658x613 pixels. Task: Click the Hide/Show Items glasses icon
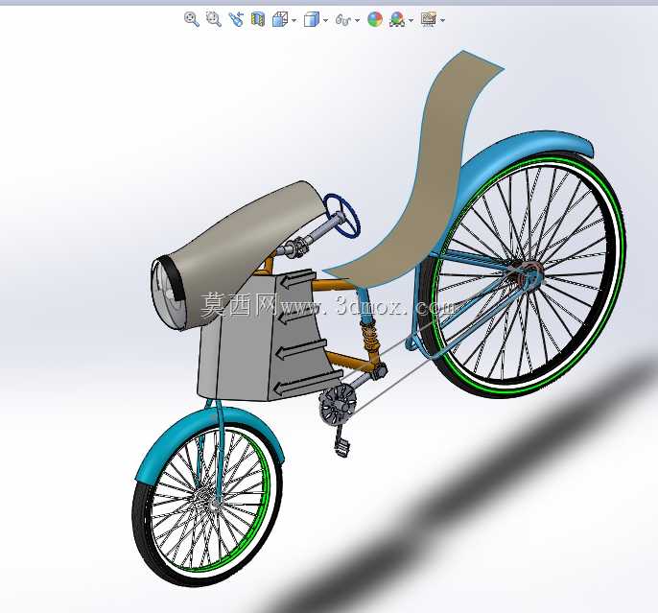[343, 20]
